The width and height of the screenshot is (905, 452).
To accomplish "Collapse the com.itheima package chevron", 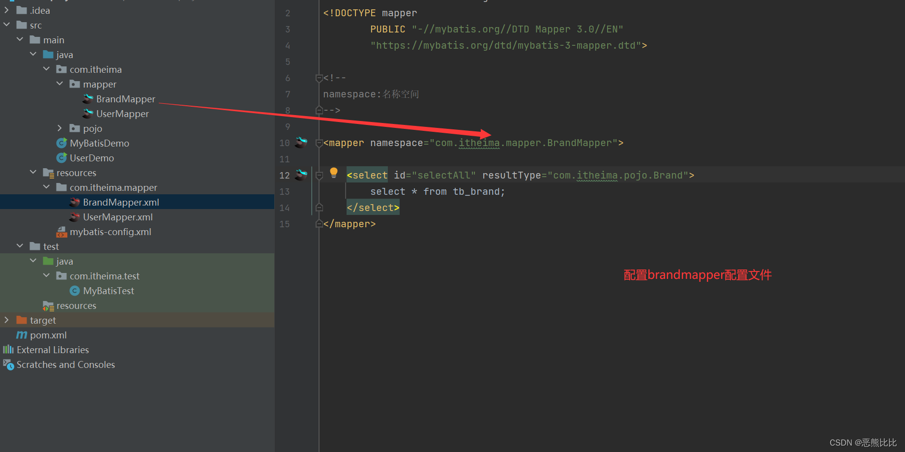I will [46, 69].
